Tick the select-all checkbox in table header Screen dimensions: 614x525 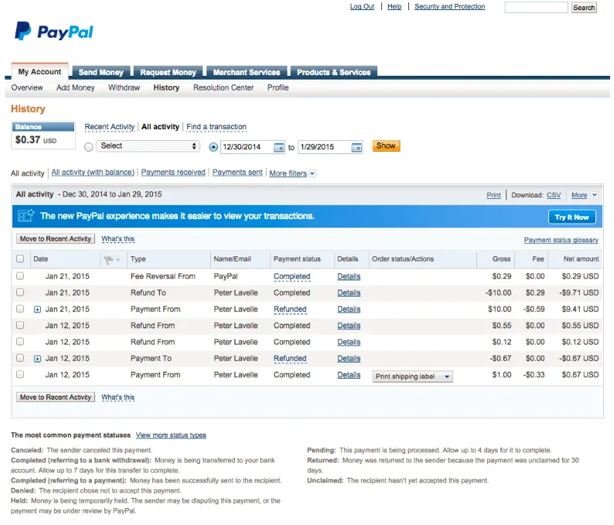click(x=20, y=259)
